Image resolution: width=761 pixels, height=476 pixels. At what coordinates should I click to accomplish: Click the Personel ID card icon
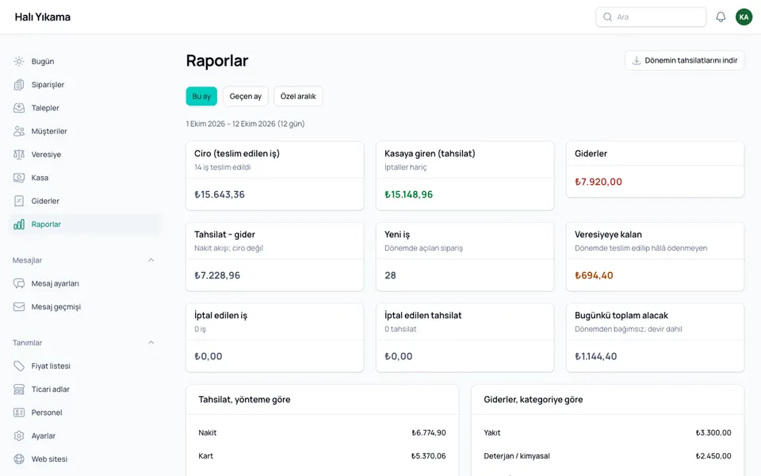(19, 413)
